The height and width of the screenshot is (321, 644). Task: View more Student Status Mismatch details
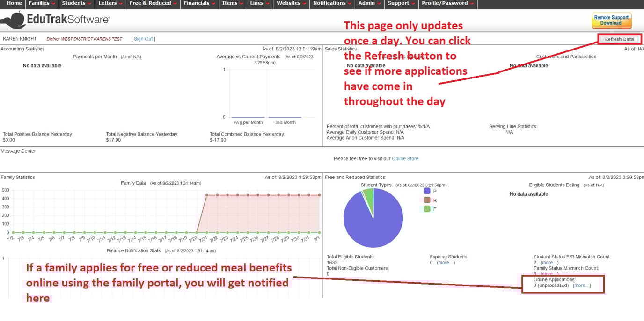(549, 263)
